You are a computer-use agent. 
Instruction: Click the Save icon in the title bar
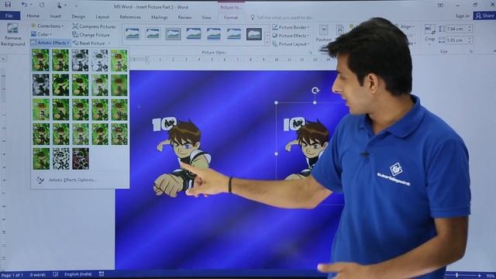(x=8, y=5)
